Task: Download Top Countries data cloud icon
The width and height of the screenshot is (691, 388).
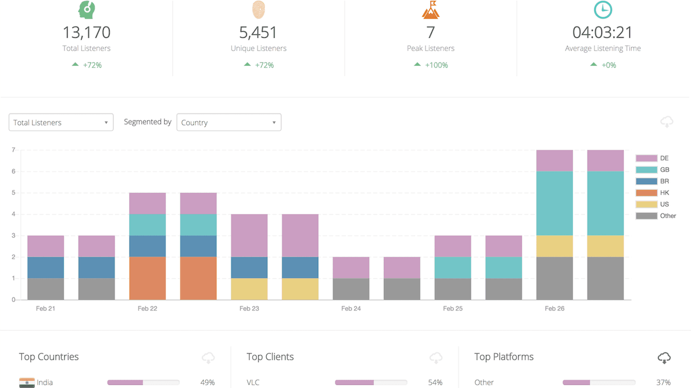Action: 208,357
